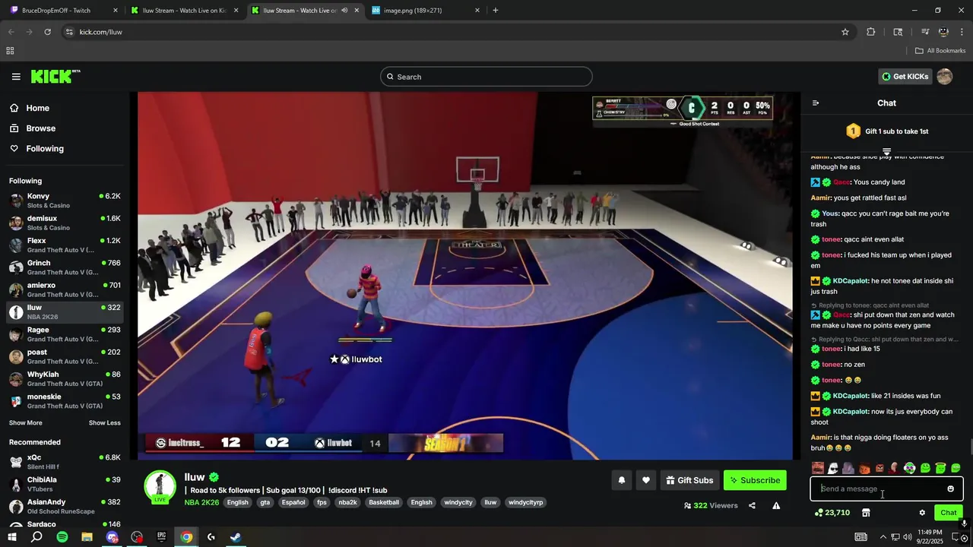Click the notification bell for lluw
The width and height of the screenshot is (973, 547).
click(622, 480)
